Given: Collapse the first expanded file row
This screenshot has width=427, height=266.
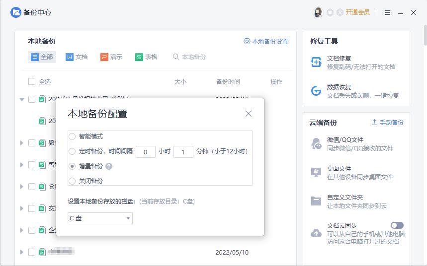Looking at the screenshot, I should 22,100.
